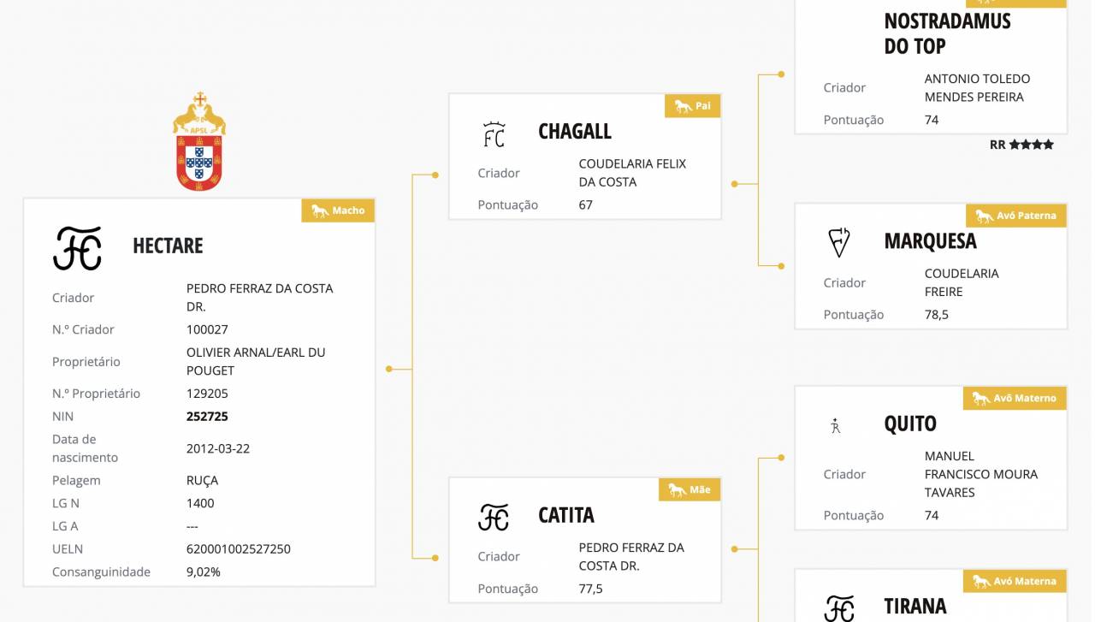The width and height of the screenshot is (1095, 622).
Task: Open NOSTRADAMUS DO TOP pedigree entry
Action: coord(947,33)
